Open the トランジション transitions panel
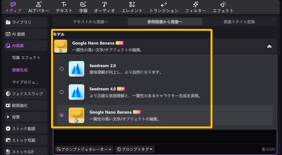 [x=164, y=7]
